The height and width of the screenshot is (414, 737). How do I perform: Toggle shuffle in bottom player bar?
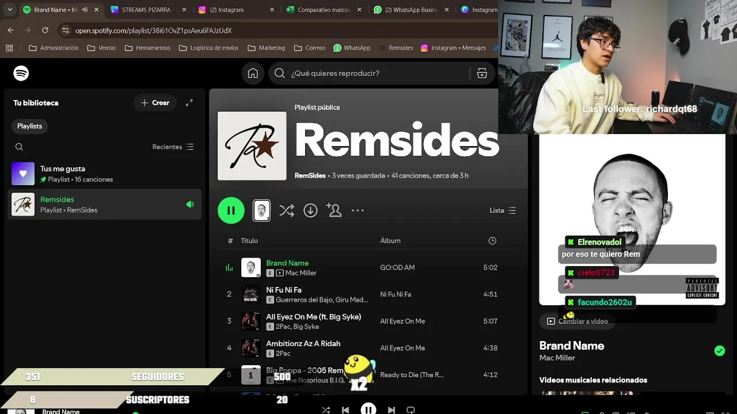326,410
